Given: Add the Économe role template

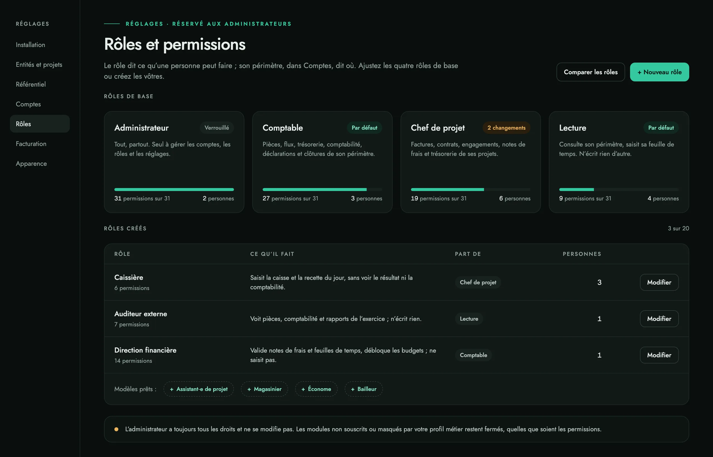Looking at the screenshot, I should pyautogui.click(x=316, y=389).
